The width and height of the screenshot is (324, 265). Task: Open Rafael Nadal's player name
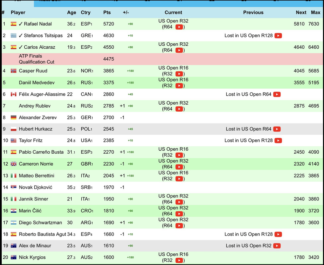point(38,24)
